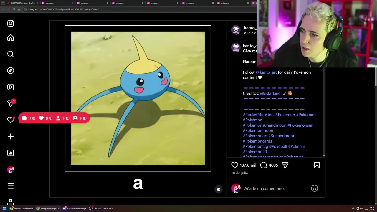
Task: Open the emoji picker for comment
Action: (315, 188)
